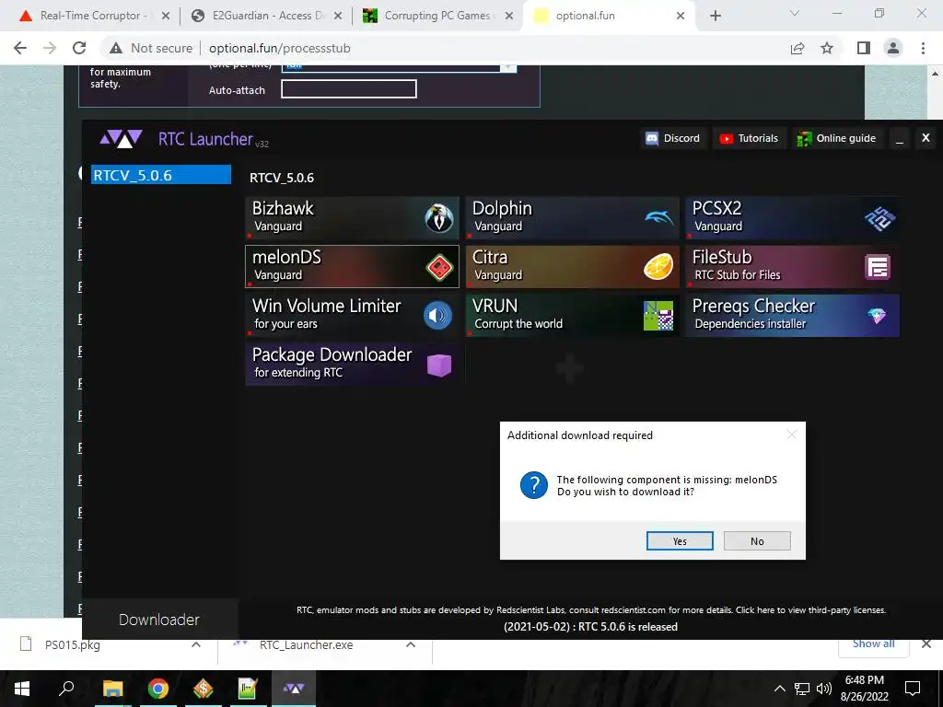Click RTC 5.0.6 is released news text
The image size is (943, 707).
click(590, 626)
